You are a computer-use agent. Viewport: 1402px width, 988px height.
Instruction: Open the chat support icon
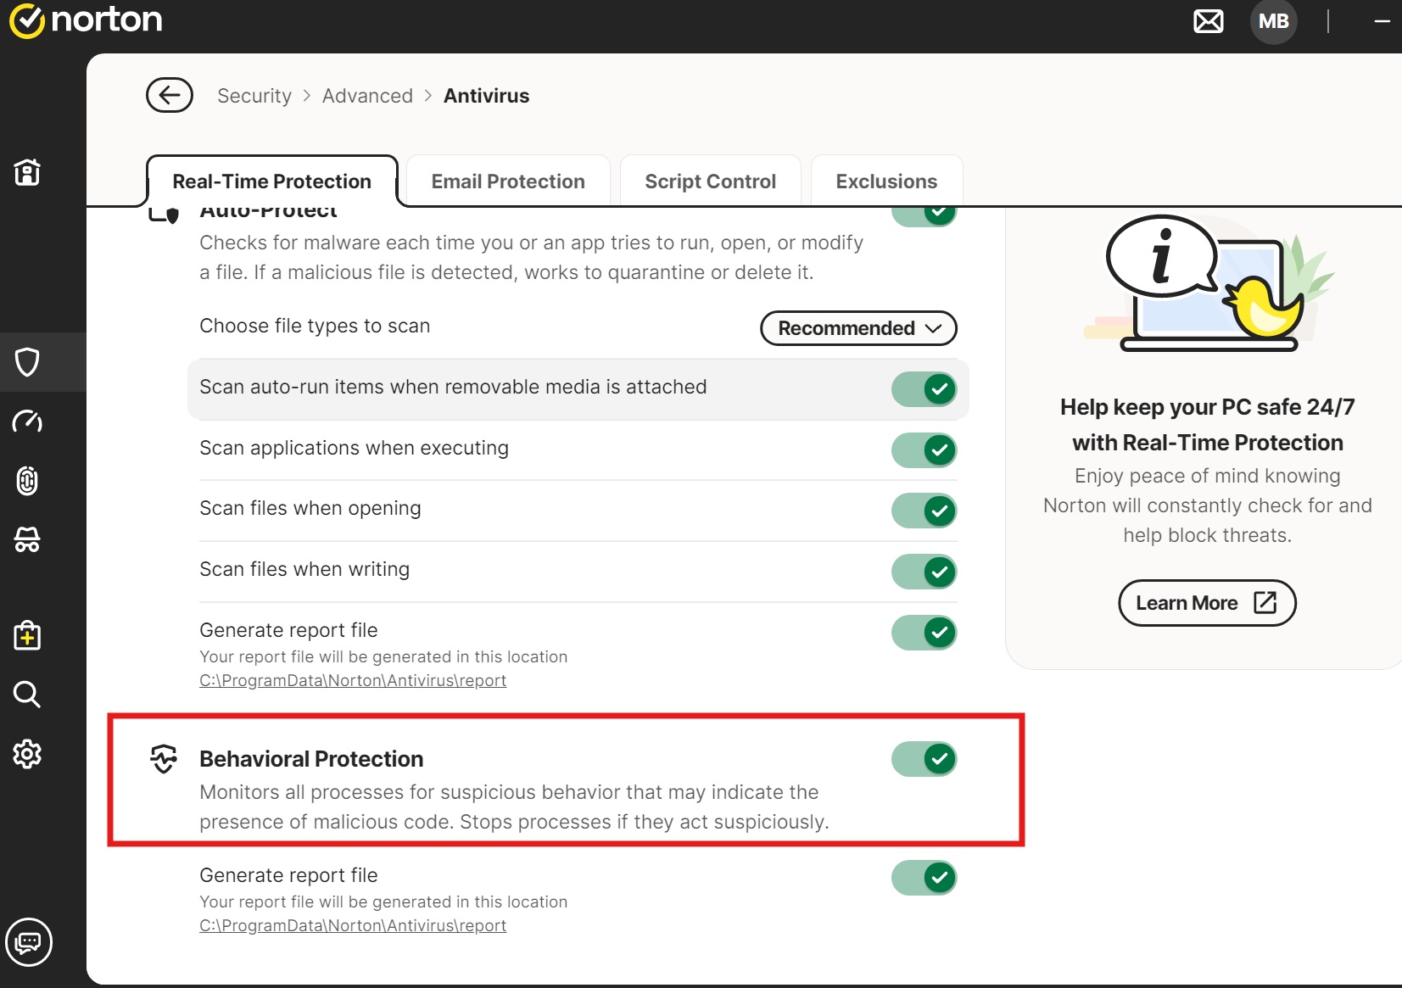29,942
